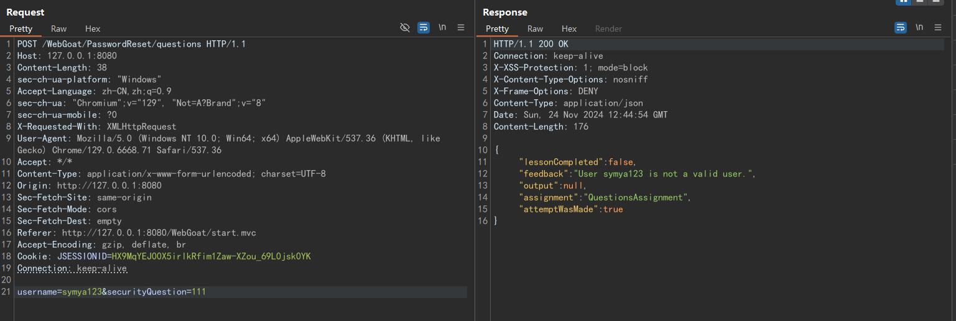Click the "assignment":"QuestionsAssignment" JSON line
This screenshot has width=956, height=321.
605,197
